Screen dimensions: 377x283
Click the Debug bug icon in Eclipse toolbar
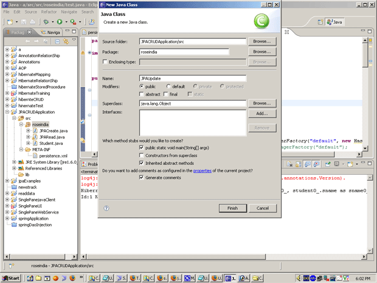point(46,22)
